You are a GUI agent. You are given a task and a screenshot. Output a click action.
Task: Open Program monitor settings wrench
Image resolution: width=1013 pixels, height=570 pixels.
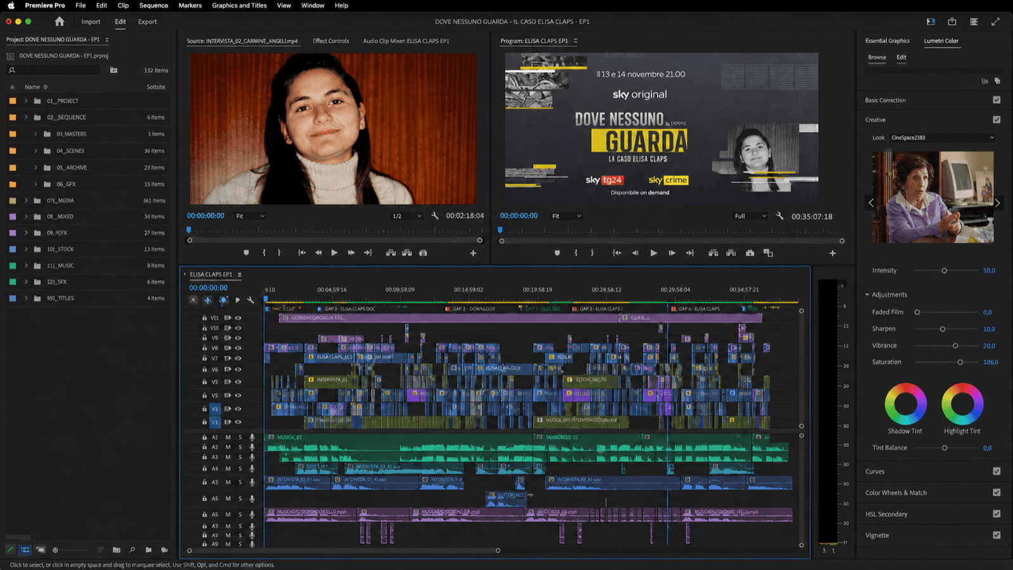coord(779,216)
